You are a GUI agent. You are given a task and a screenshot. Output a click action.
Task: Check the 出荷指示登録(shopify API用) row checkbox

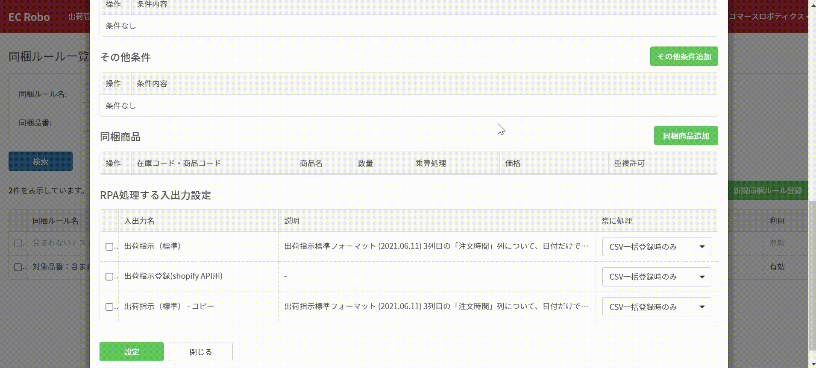coord(109,277)
